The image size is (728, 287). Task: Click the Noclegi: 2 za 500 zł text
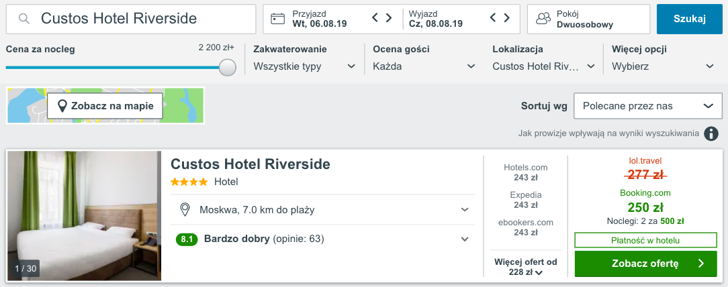pos(645,222)
